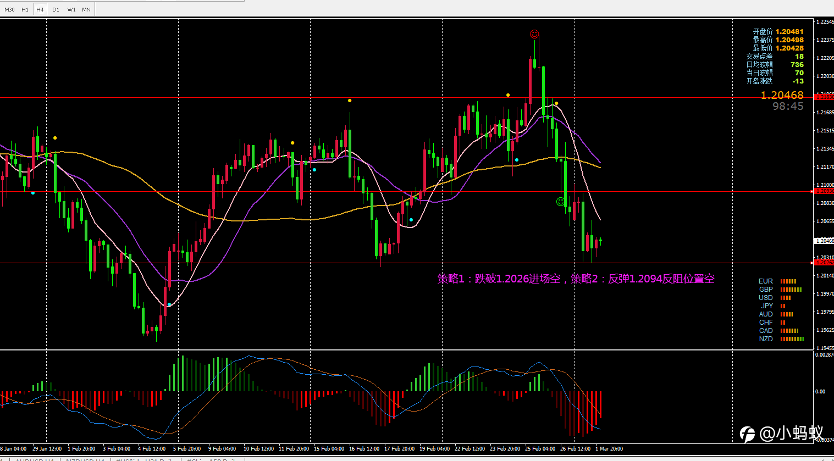The width and height of the screenshot is (834, 461).
Task: Select the lower red 1.2026 support line
Action: (x=407, y=263)
